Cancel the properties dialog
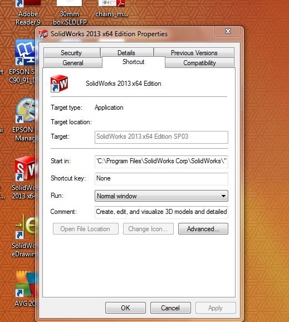Viewport: 289px width, 322px height. pyautogui.click(x=170, y=308)
